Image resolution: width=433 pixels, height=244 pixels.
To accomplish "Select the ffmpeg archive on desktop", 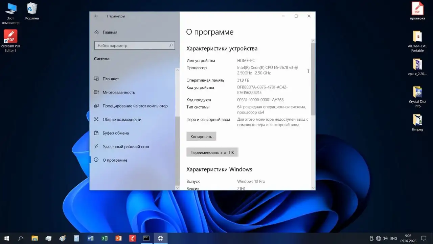I will click(417, 123).
